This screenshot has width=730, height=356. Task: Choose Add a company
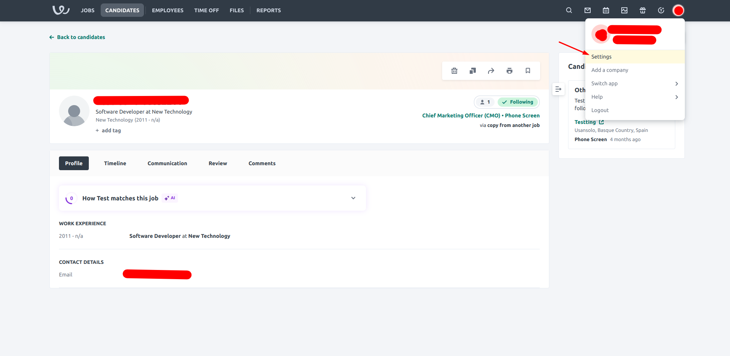click(635, 70)
